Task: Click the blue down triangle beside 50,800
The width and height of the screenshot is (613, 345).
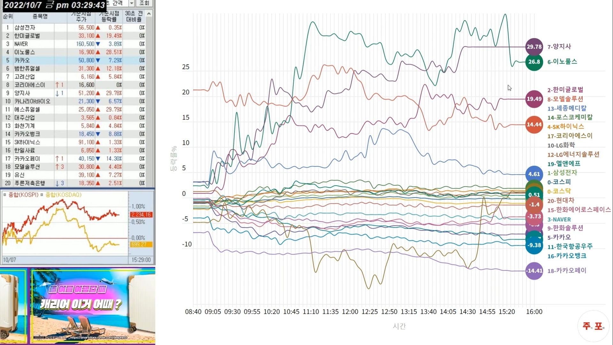Action: [x=98, y=60]
